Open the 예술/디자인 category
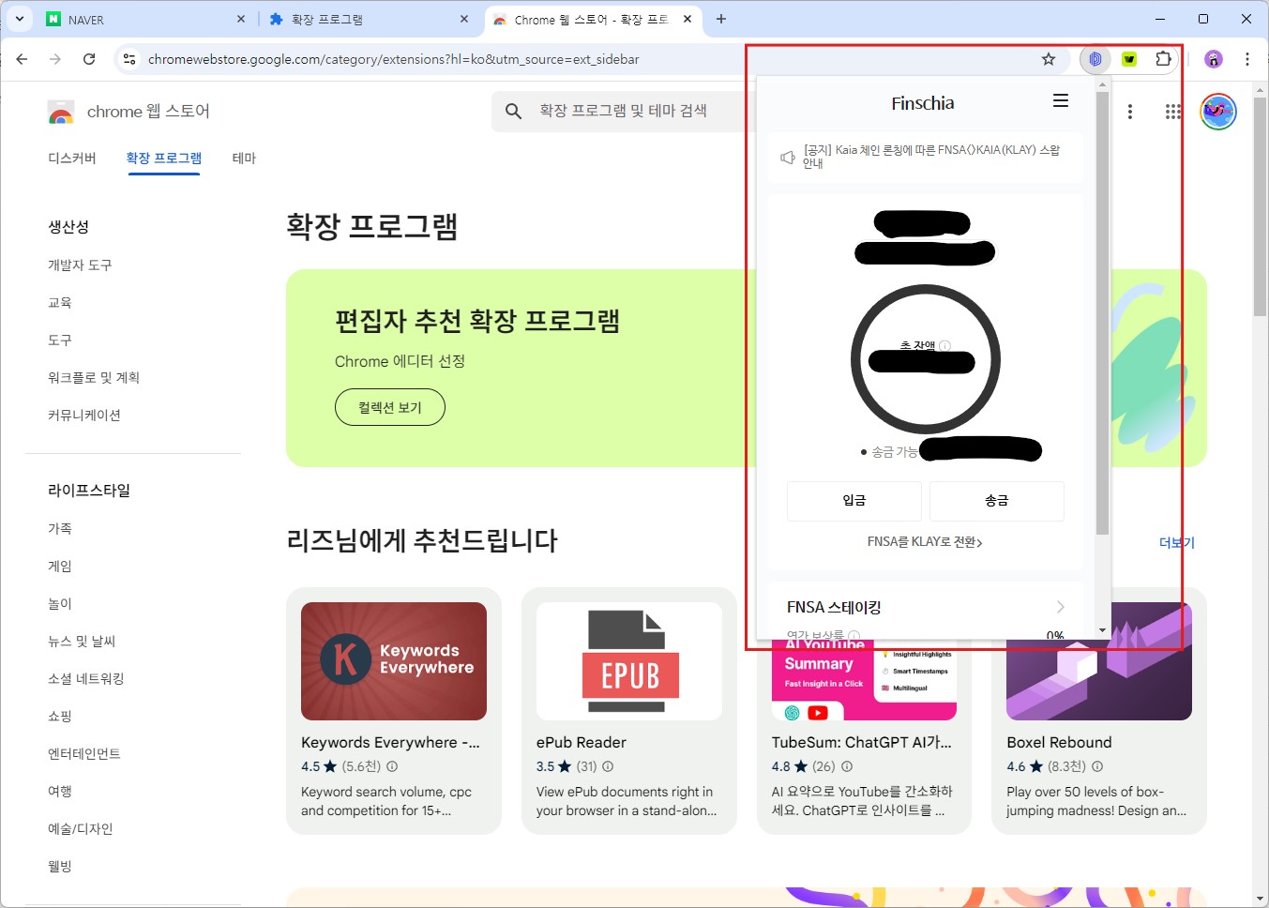The height and width of the screenshot is (908, 1269). [x=81, y=829]
